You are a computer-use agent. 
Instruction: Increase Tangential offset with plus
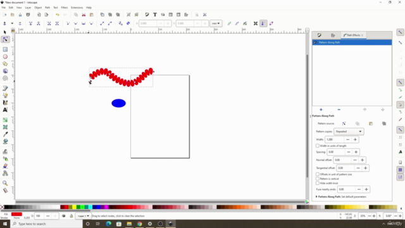(366, 168)
